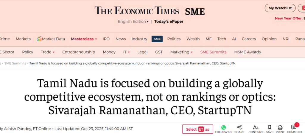Open the Trade submenu dropdown
Image resolution: width=305 pixels, height=136 pixels.
tap(54, 52)
